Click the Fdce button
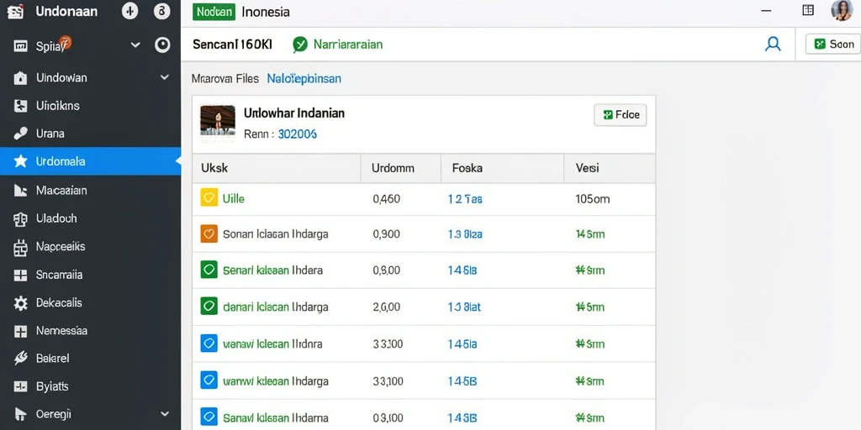 tap(620, 115)
